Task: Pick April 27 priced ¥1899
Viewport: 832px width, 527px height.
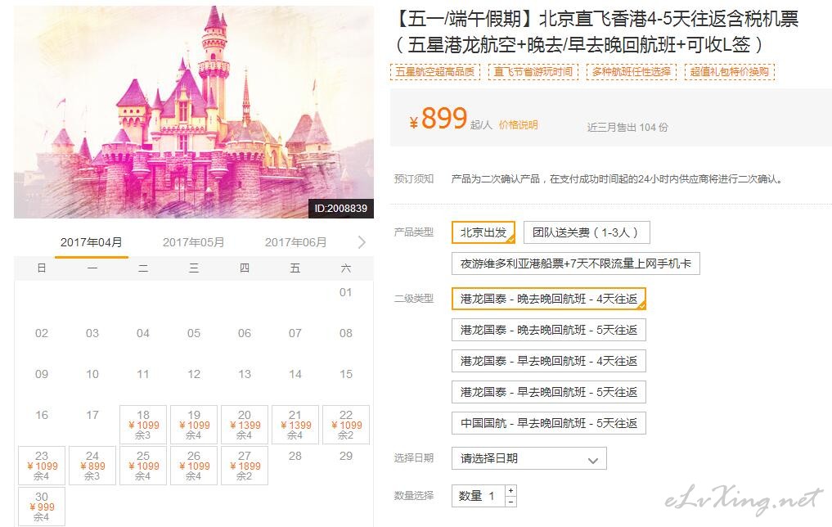Action: coord(245,466)
